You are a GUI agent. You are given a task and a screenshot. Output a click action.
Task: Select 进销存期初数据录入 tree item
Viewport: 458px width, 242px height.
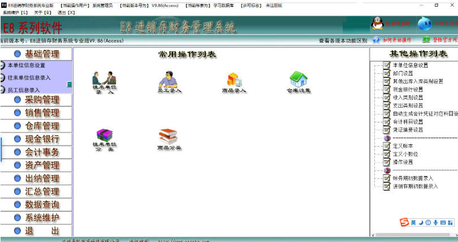(416, 186)
